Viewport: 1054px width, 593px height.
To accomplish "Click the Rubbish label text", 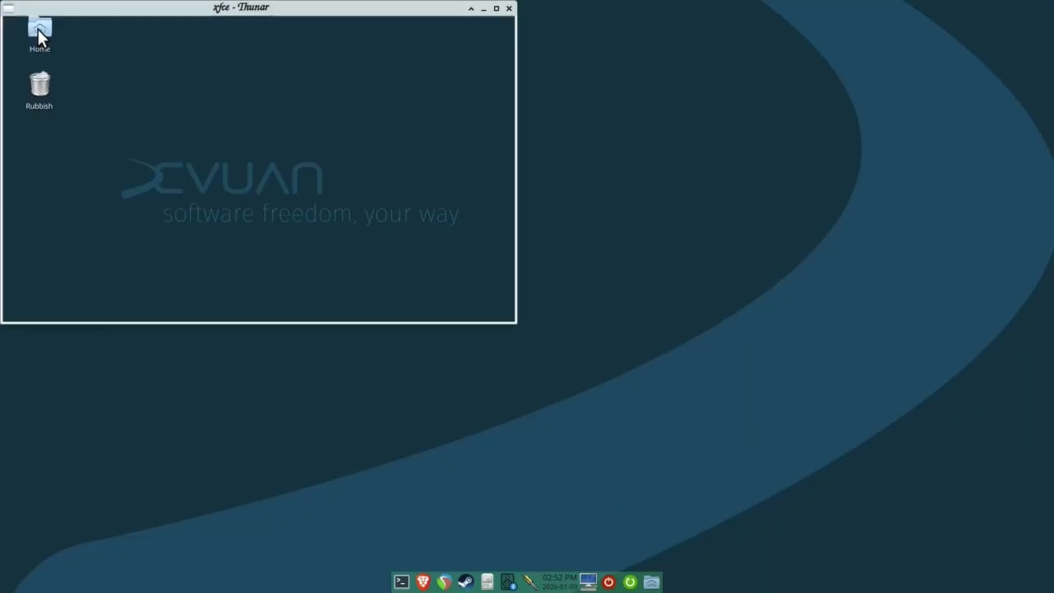I will coord(39,106).
